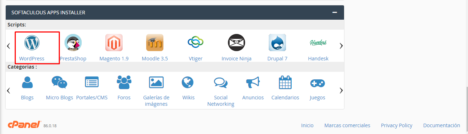This screenshot has height=134, width=468.
Task: Select the Invoice Ninja icon
Action: tap(237, 43)
